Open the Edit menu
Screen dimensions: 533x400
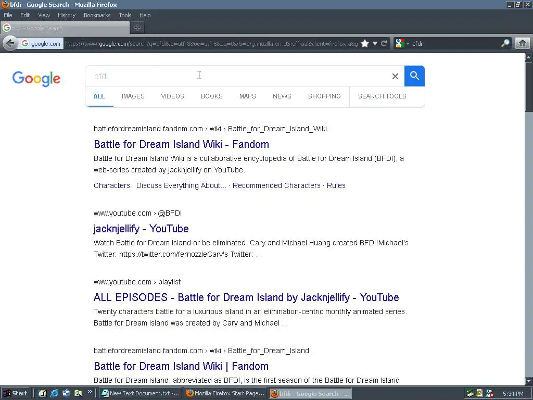point(25,15)
